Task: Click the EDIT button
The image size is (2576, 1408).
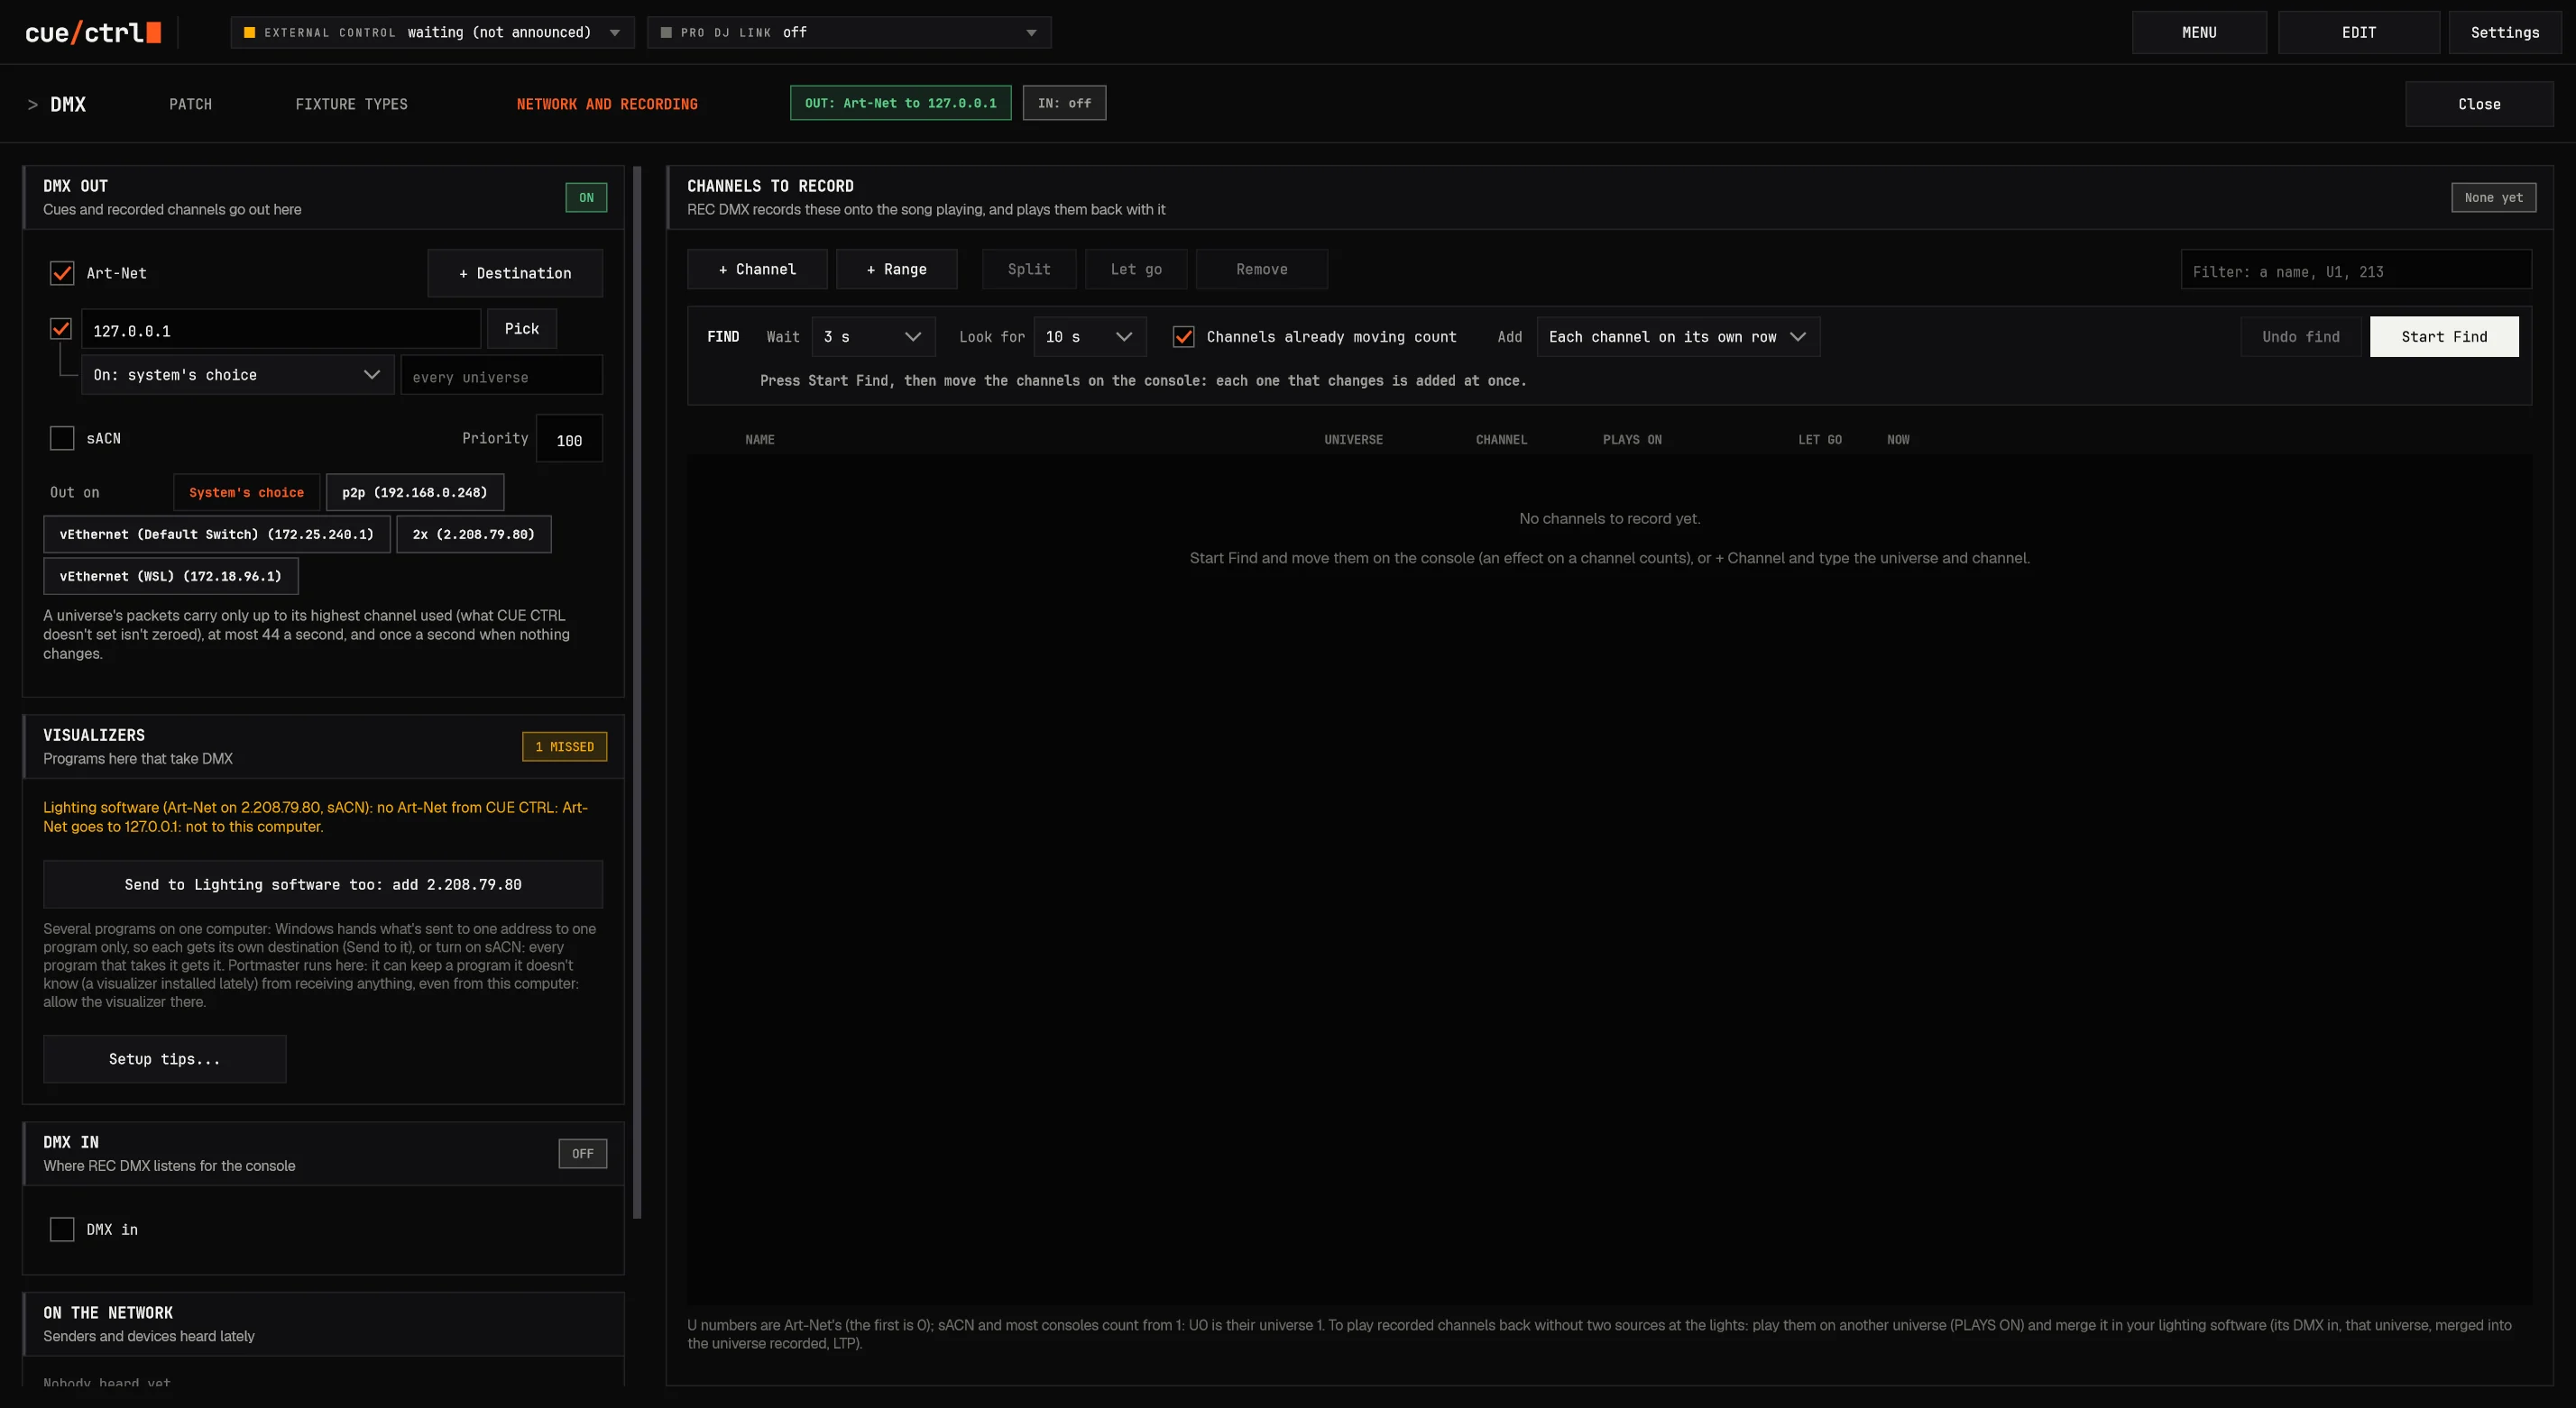Action: coord(2359,32)
